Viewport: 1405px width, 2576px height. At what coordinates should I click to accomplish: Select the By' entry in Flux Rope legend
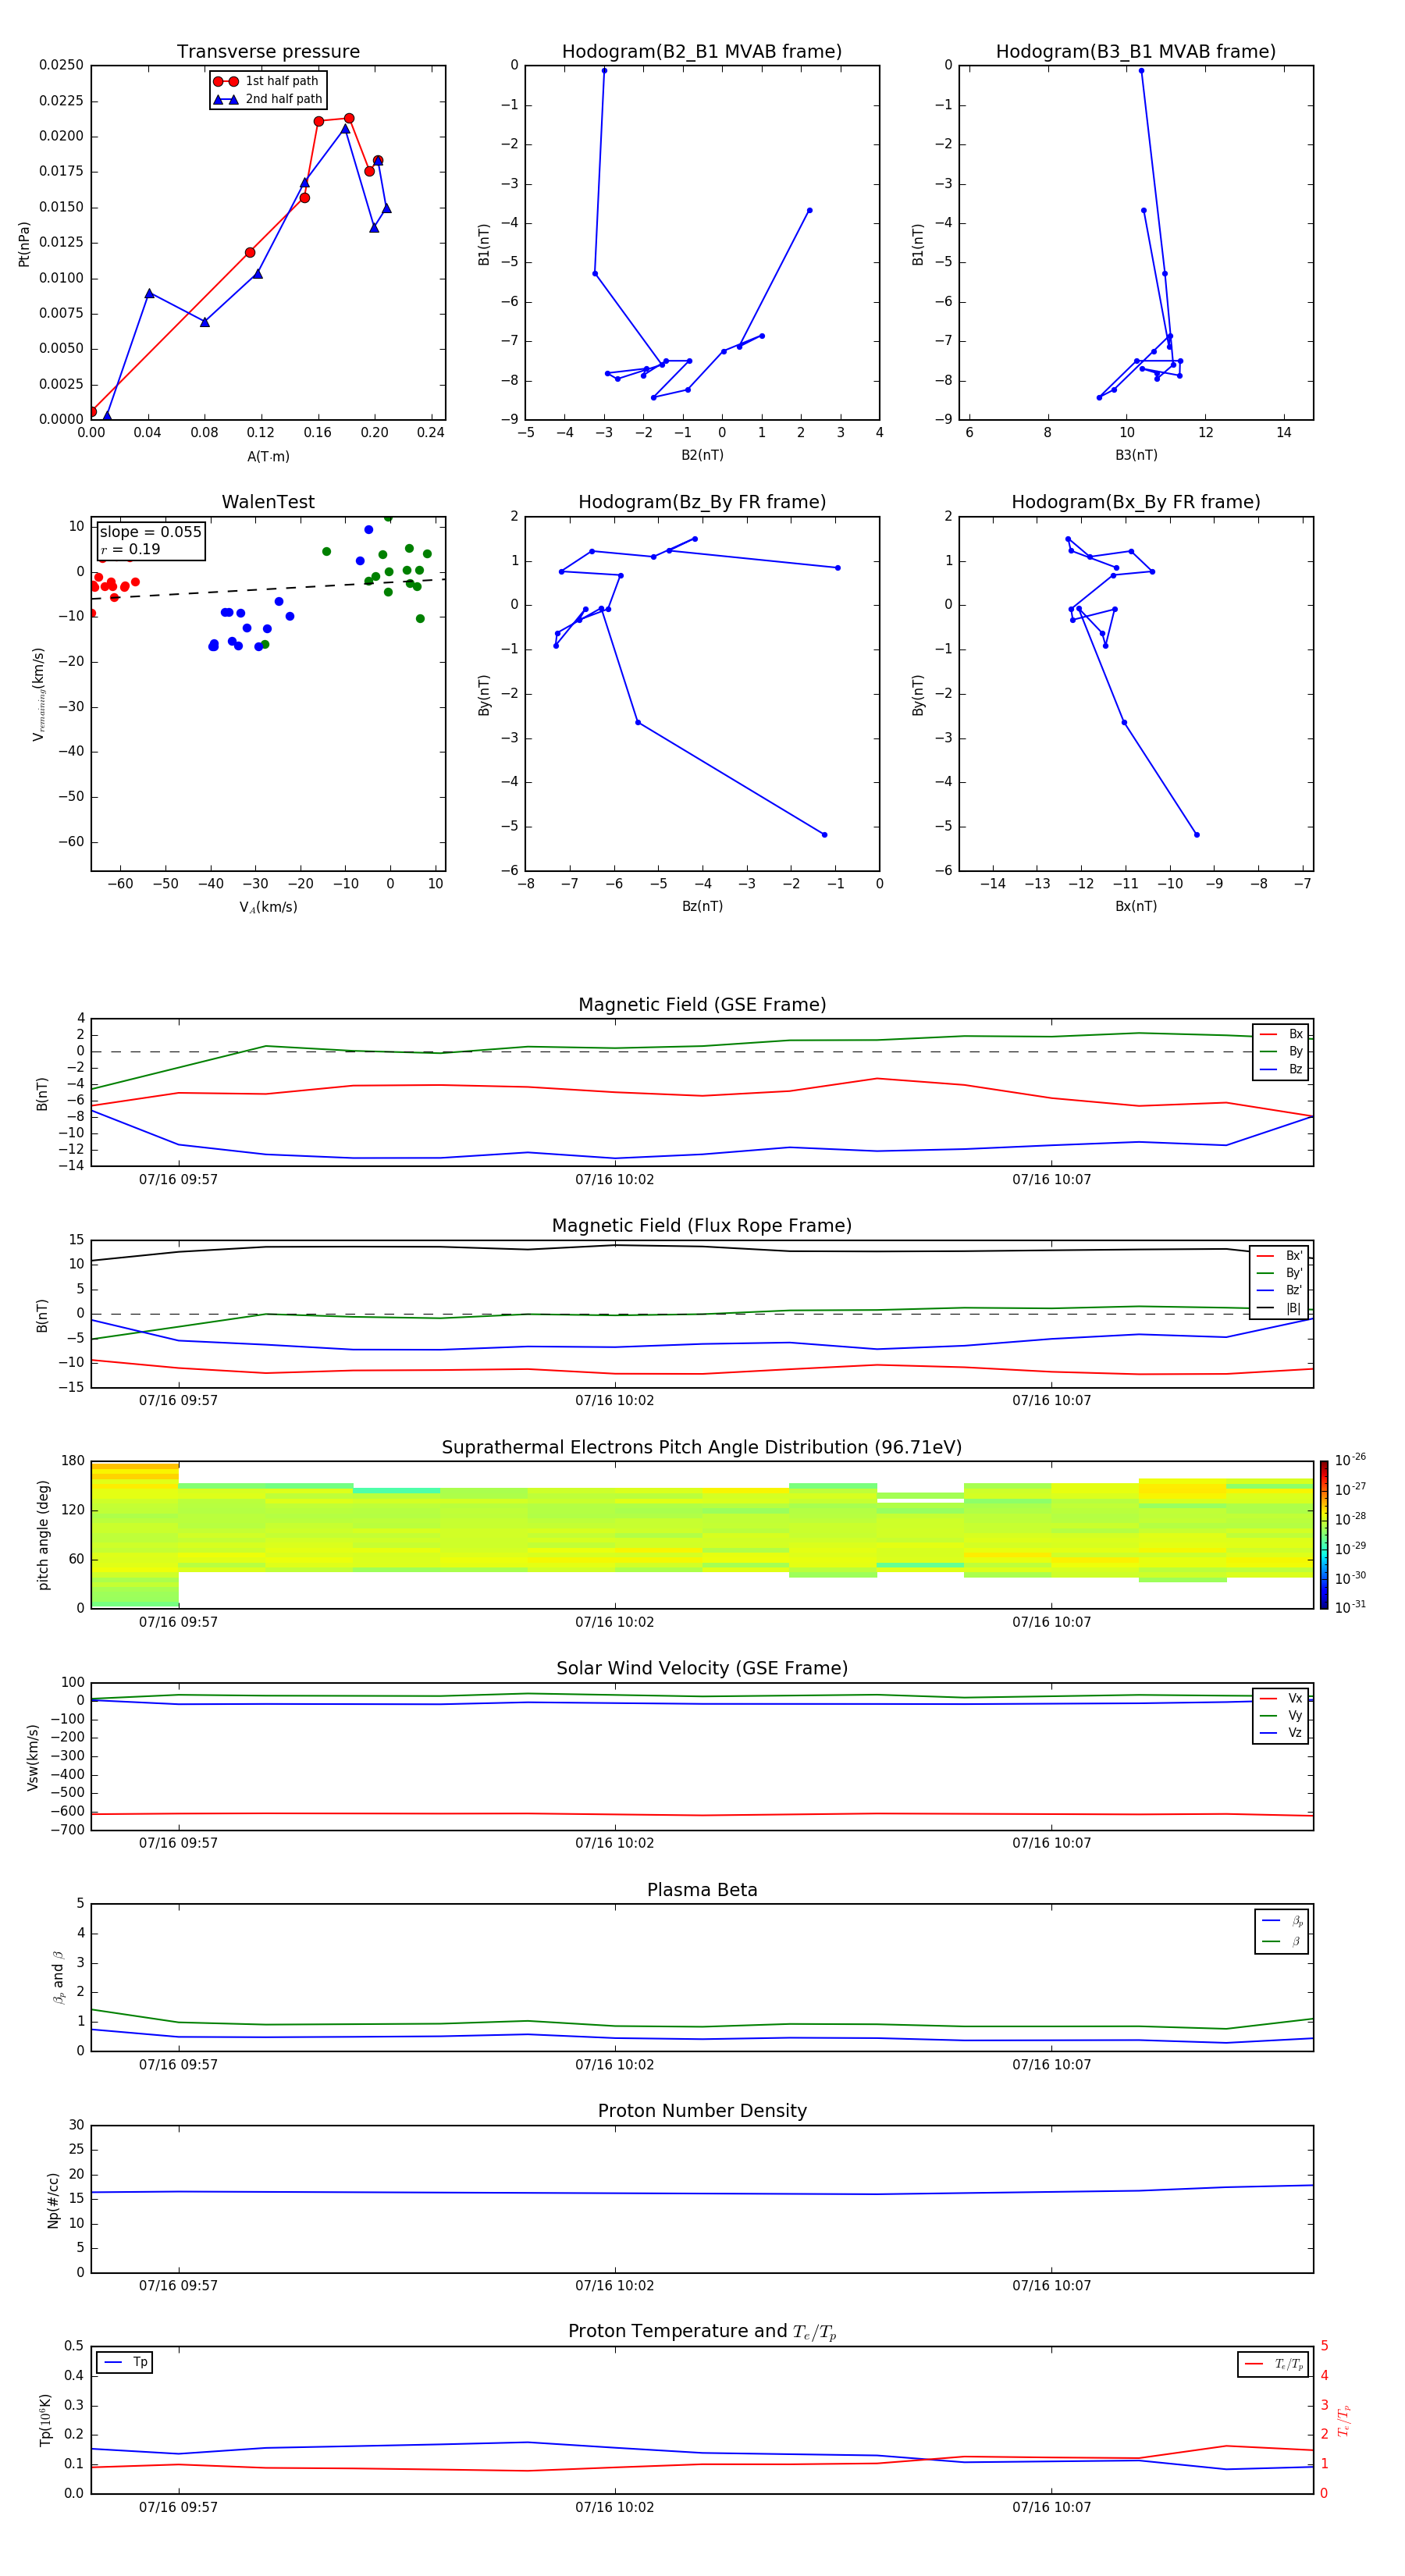[x=1280, y=1273]
